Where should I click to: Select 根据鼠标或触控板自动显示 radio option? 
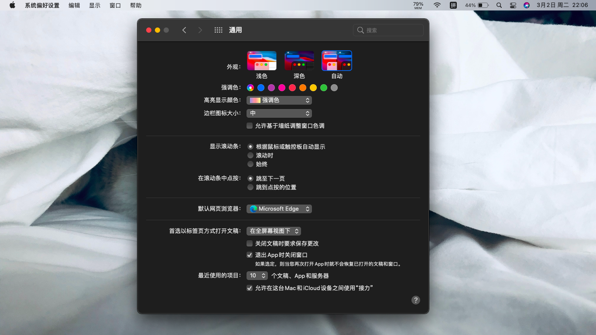pos(250,147)
